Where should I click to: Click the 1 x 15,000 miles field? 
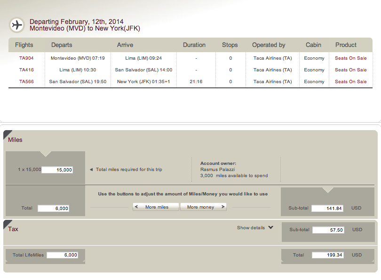[x=57, y=170]
